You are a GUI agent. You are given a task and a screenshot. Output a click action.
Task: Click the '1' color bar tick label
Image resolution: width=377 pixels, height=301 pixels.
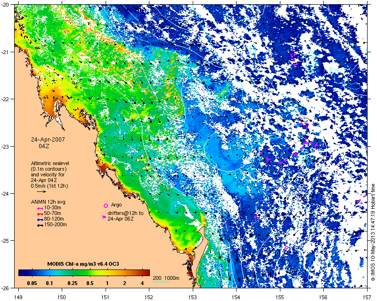107,283
